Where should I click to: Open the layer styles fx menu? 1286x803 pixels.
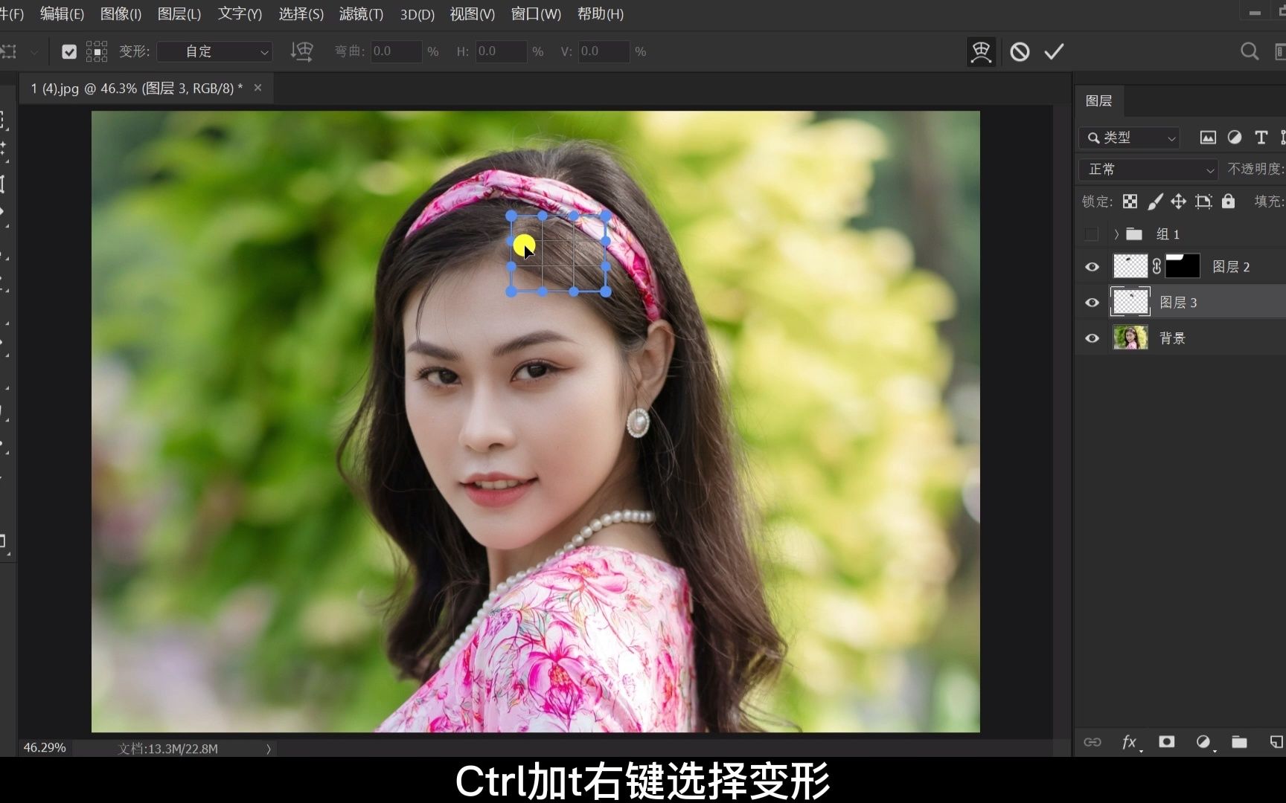coord(1132,742)
